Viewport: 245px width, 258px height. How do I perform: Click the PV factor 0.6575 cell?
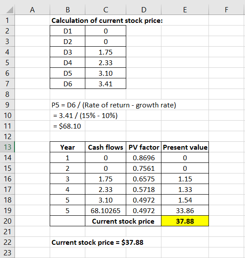[x=144, y=179]
